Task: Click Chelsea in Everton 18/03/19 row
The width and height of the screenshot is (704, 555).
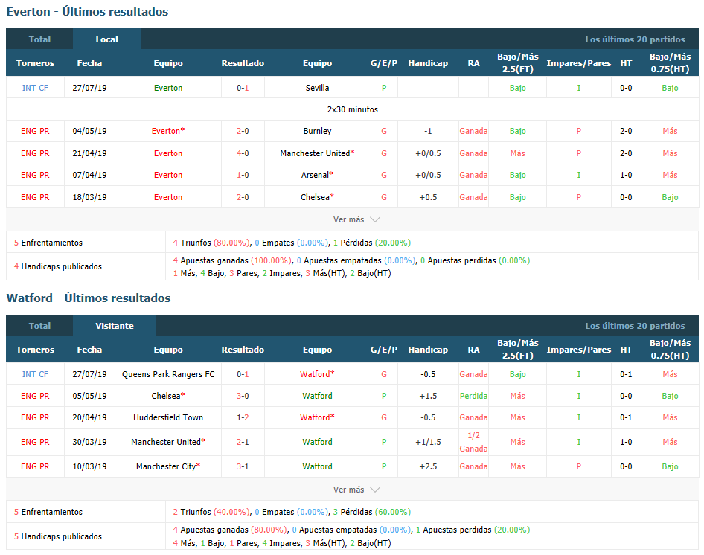Action: (x=318, y=197)
